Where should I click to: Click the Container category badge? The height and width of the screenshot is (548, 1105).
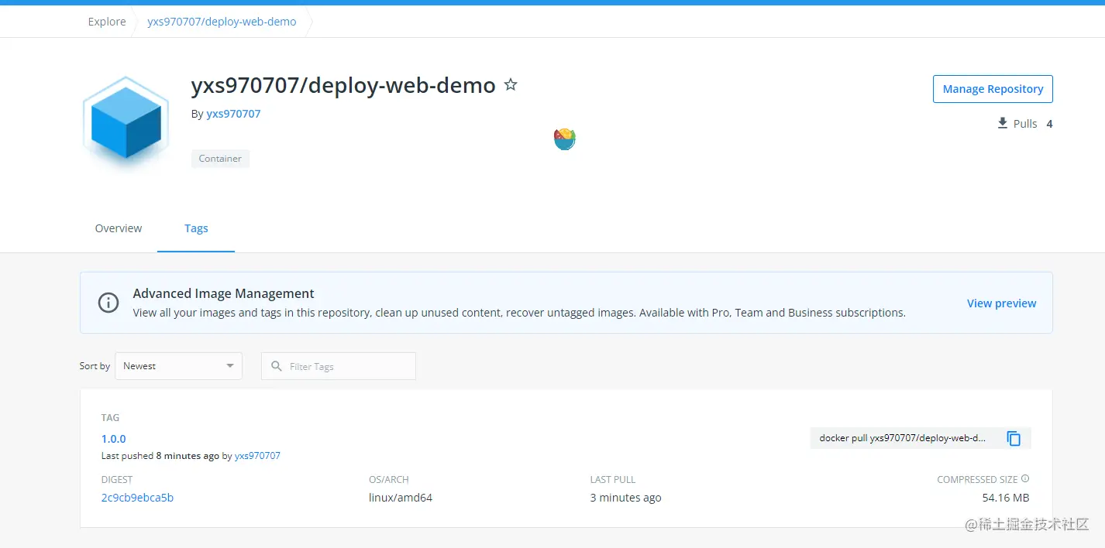pos(220,159)
